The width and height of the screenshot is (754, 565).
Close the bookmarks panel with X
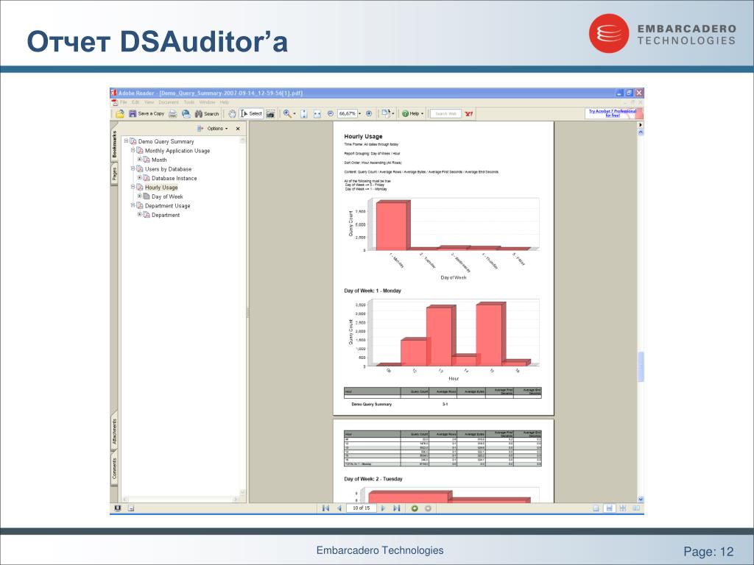(x=238, y=129)
